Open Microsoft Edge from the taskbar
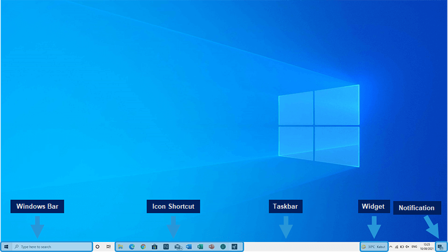This screenshot has height=252, width=448. (x=132, y=247)
